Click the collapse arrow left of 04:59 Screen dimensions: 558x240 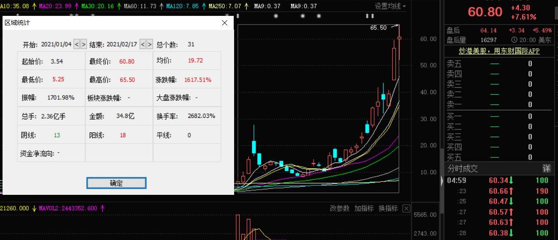click(x=442, y=180)
